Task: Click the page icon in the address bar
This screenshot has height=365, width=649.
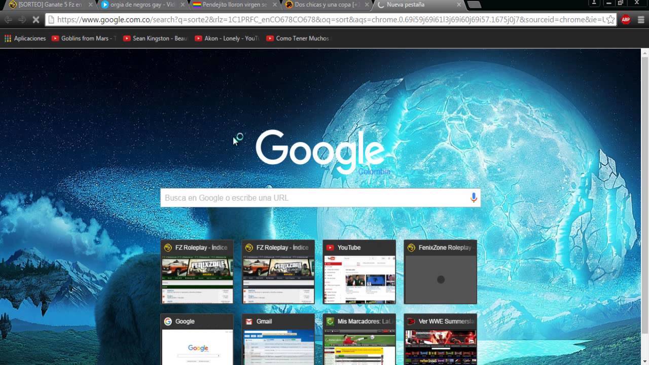Action: pyautogui.click(x=51, y=20)
